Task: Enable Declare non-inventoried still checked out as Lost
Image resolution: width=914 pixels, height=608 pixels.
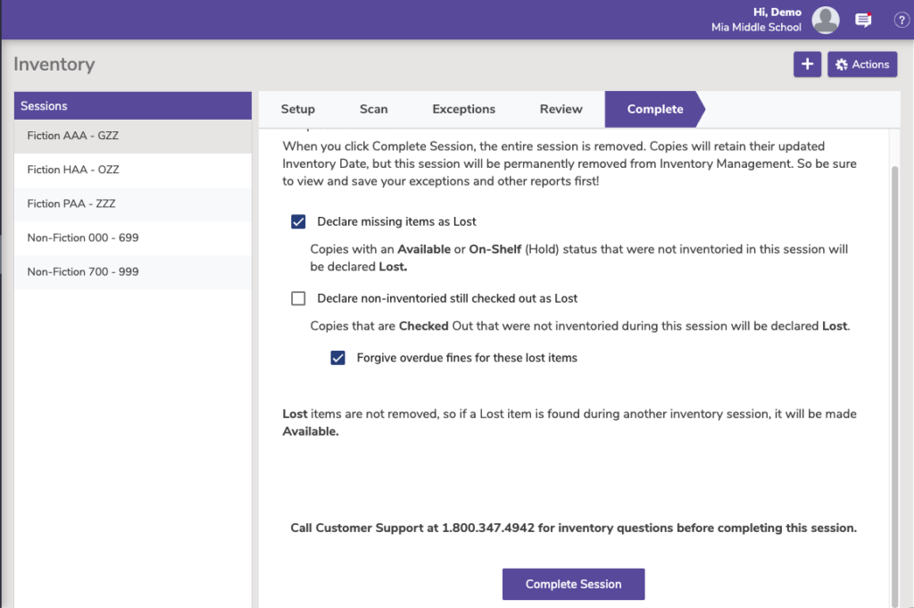Action: coord(298,298)
